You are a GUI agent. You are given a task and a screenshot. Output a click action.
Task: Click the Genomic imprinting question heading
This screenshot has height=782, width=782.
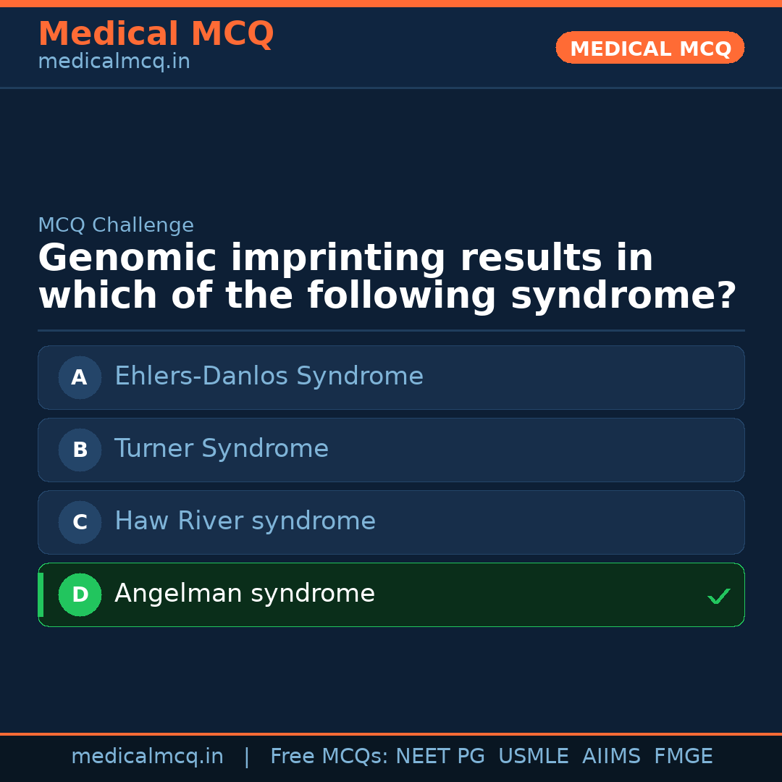(387, 277)
